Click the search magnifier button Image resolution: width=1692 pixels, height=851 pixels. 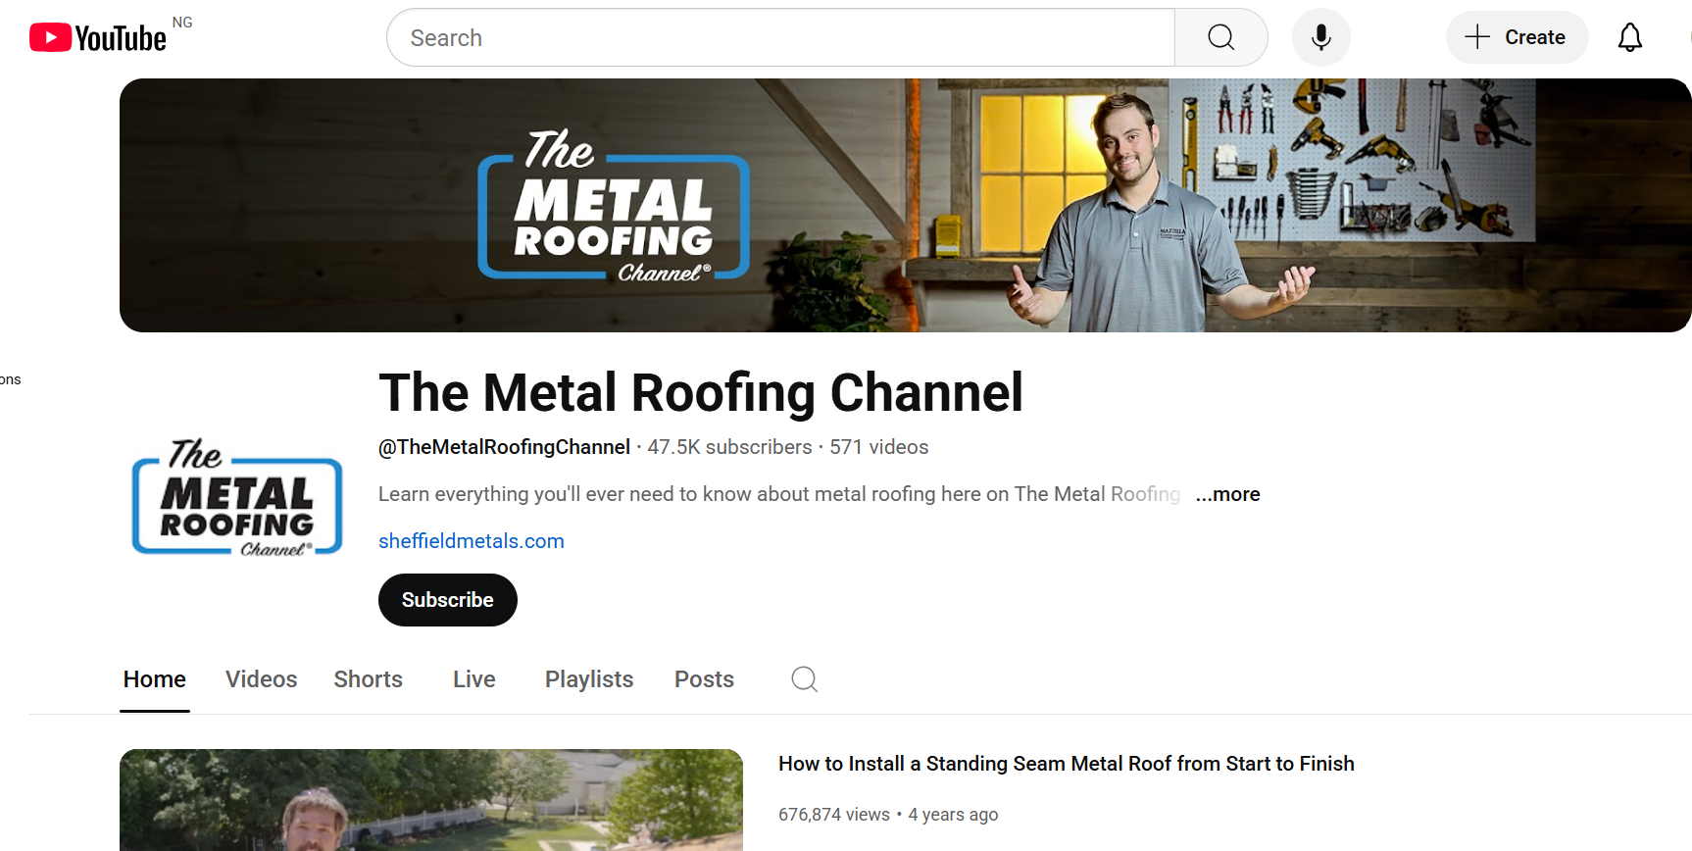tap(1221, 37)
